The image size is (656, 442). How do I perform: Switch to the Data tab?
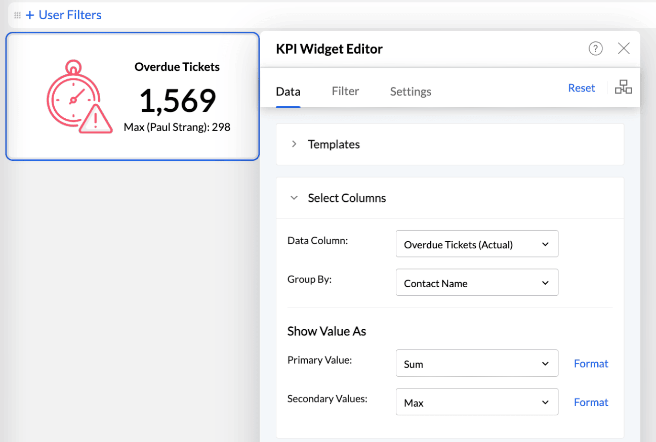tap(288, 92)
